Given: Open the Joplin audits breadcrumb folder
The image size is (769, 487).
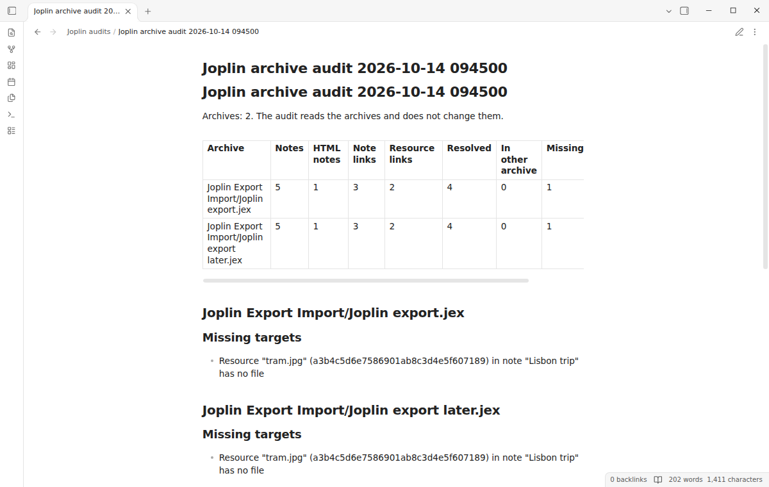Looking at the screenshot, I should (88, 31).
